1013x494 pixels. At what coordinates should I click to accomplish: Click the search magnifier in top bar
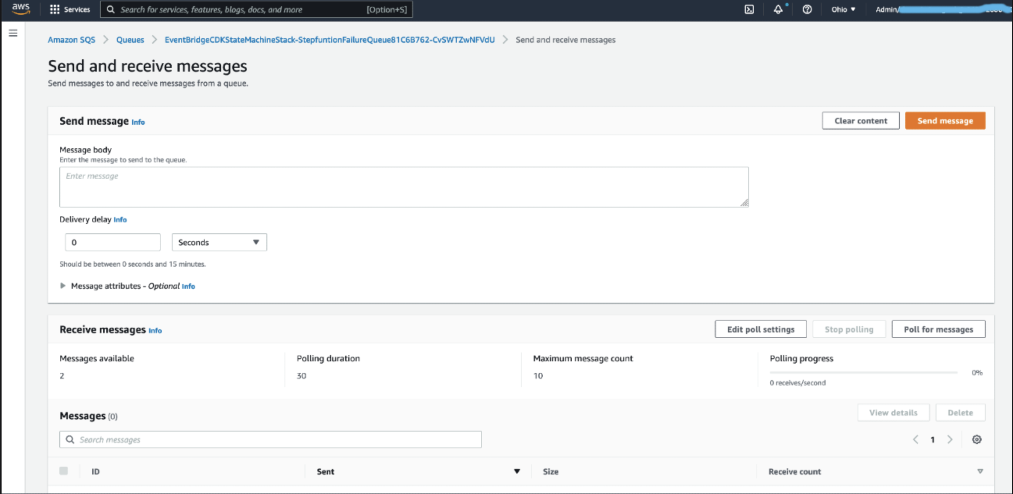coord(111,9)
